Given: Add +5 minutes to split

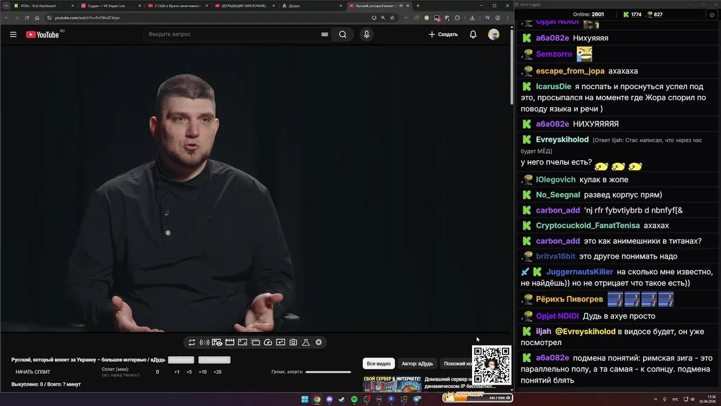Looking at the screenshot, I should coord(189,372).
